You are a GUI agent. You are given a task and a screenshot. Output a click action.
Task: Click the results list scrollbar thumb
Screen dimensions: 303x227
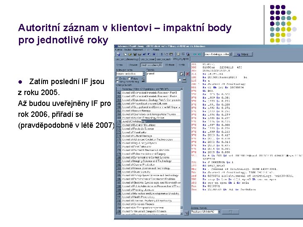click(x=181, y=207)
